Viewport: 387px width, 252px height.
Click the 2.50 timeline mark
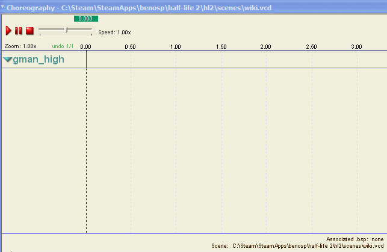(312, 46)
